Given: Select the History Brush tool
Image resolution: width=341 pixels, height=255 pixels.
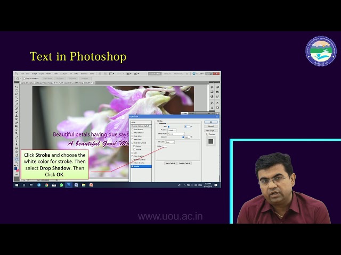Looking at the screenshot, I should 17,119.
